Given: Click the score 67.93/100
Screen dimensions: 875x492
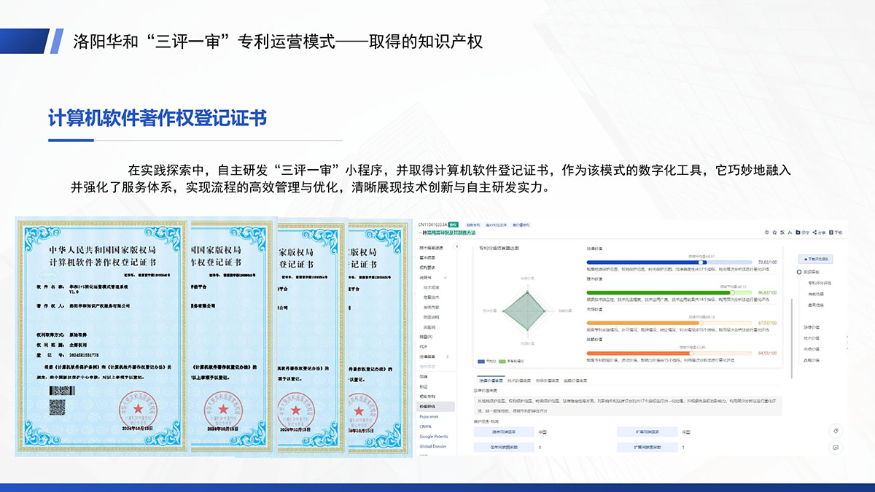Looking at the screenshot, I should pos(766,322).
